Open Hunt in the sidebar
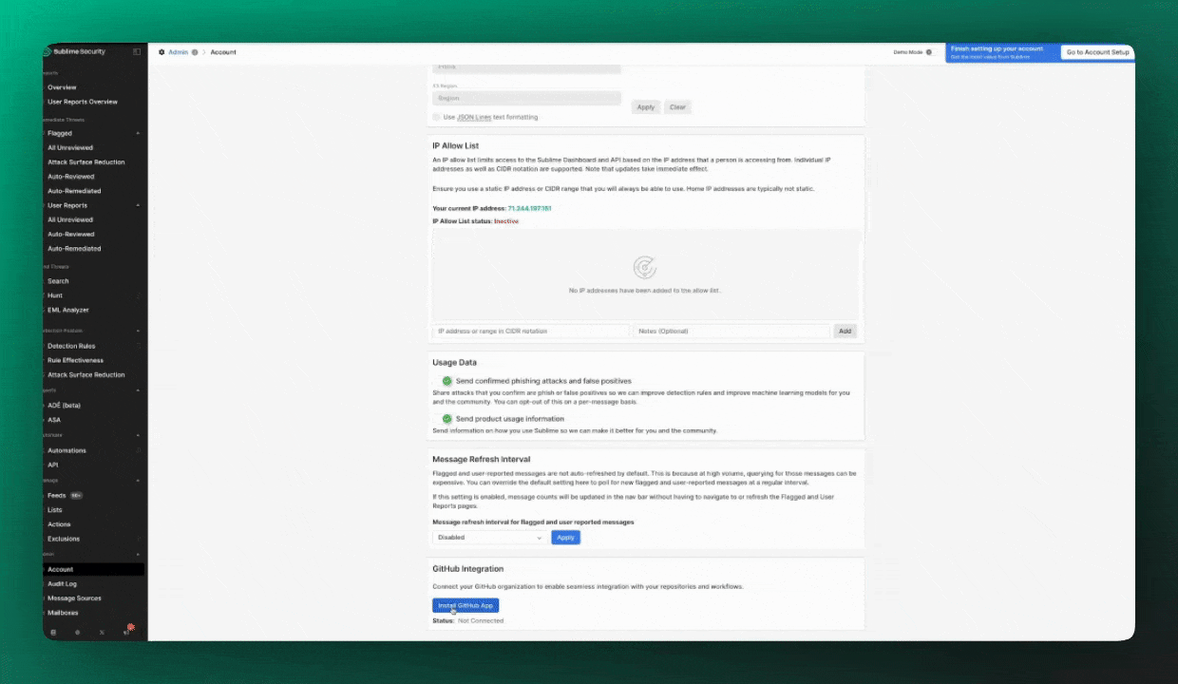This screenshot has height=684, width=1178. (x=55, y=295)
